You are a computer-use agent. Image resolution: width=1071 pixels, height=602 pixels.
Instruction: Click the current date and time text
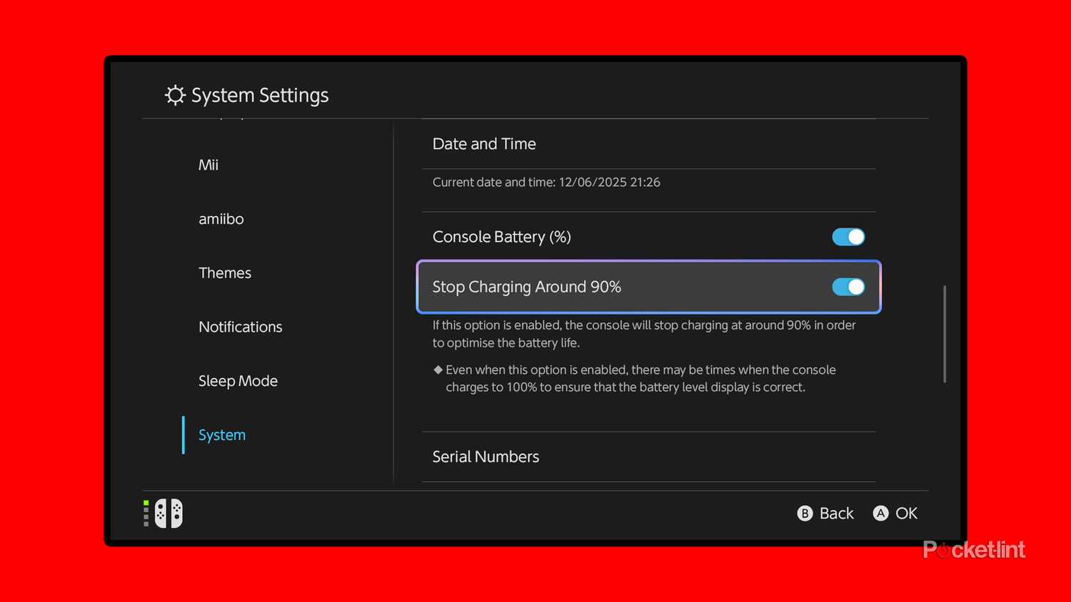point(546,182)
